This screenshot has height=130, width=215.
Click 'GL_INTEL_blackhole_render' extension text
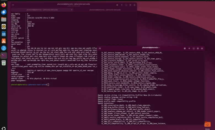pyautogui.click(x=112, y=65)
